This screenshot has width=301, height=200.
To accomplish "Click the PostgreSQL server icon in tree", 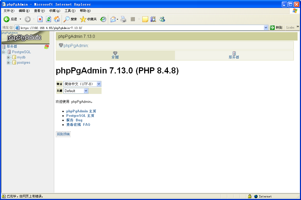I will (9, 52).
